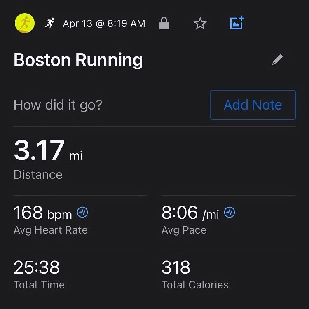Select the 3.17 mi distance value
The height and width of the screenshot is (309, 309).
pyautogui.click(x=48, y=151)
